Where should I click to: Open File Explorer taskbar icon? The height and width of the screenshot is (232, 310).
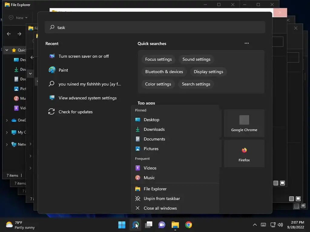[175, 225]
